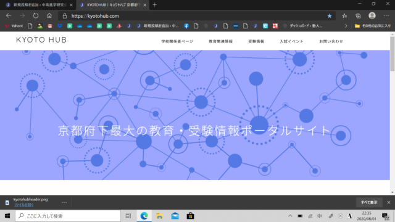
Task: Open the clock showing 22:35
Action: [x=367, y=216]
